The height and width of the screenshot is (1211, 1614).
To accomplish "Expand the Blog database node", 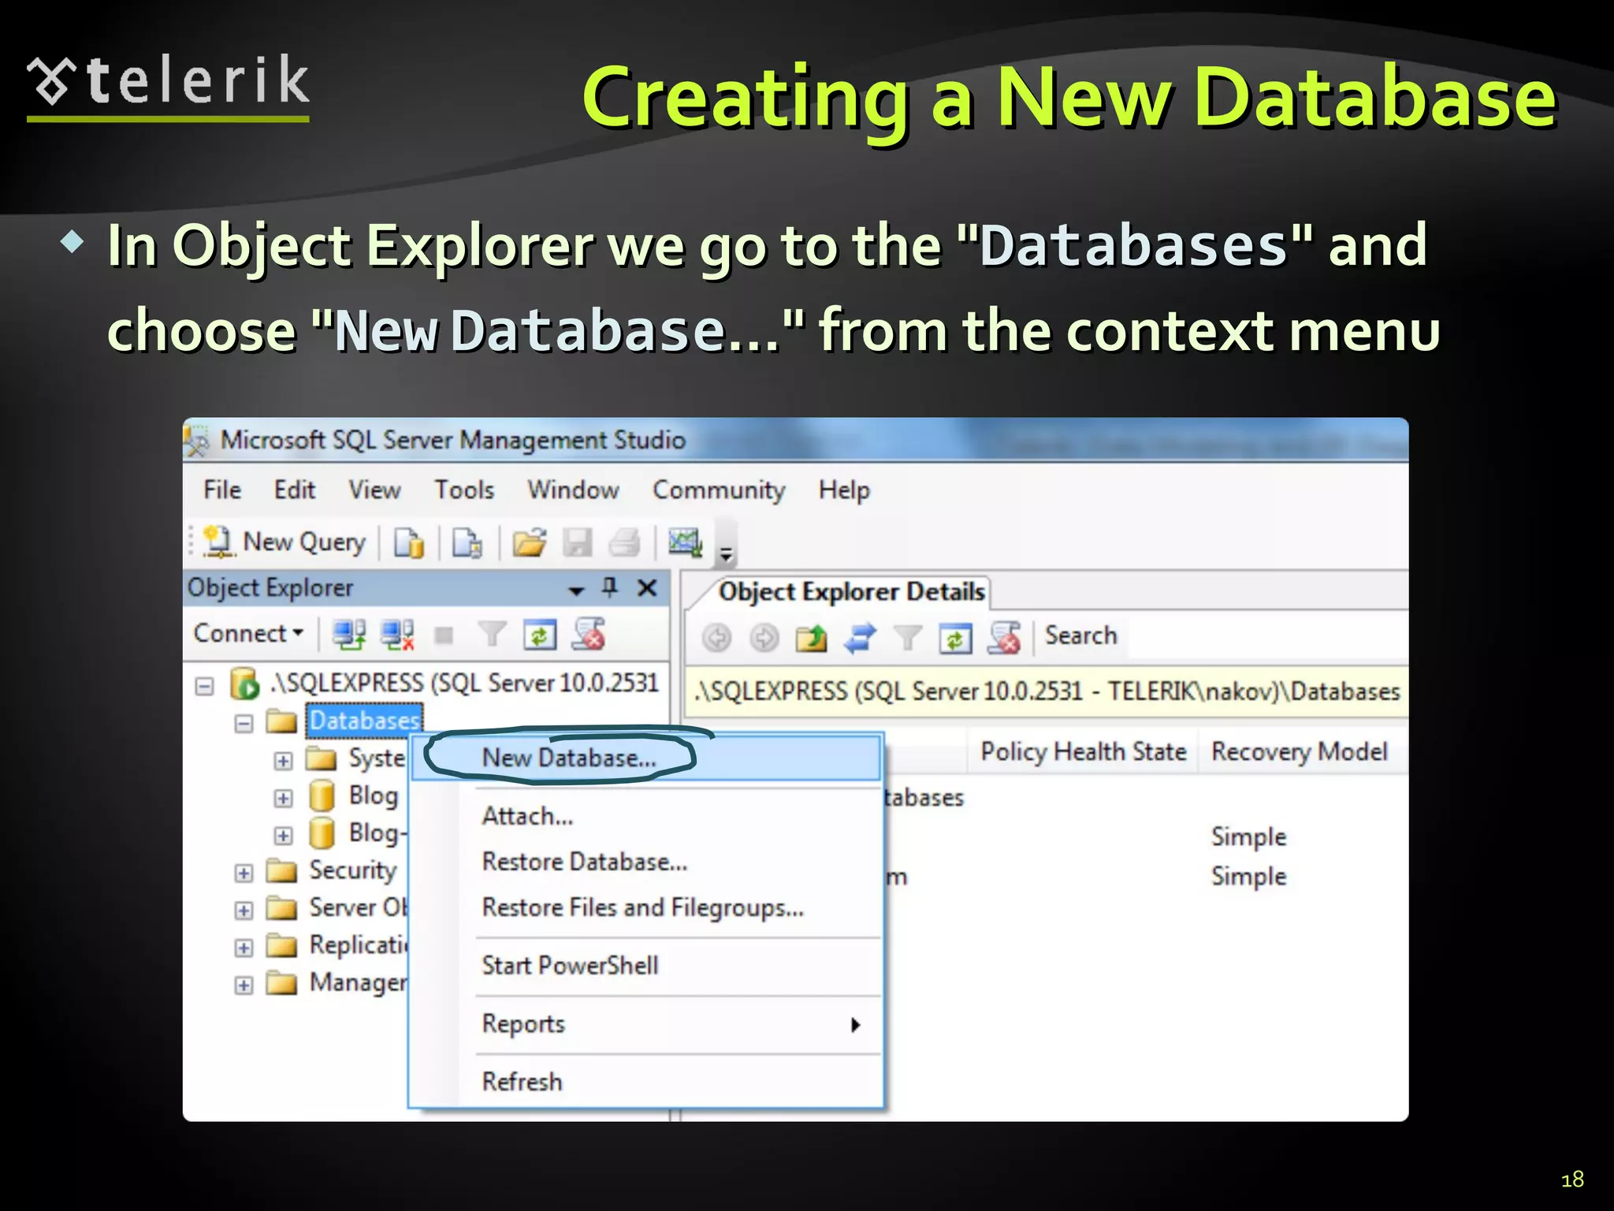I will pos(283,798).
